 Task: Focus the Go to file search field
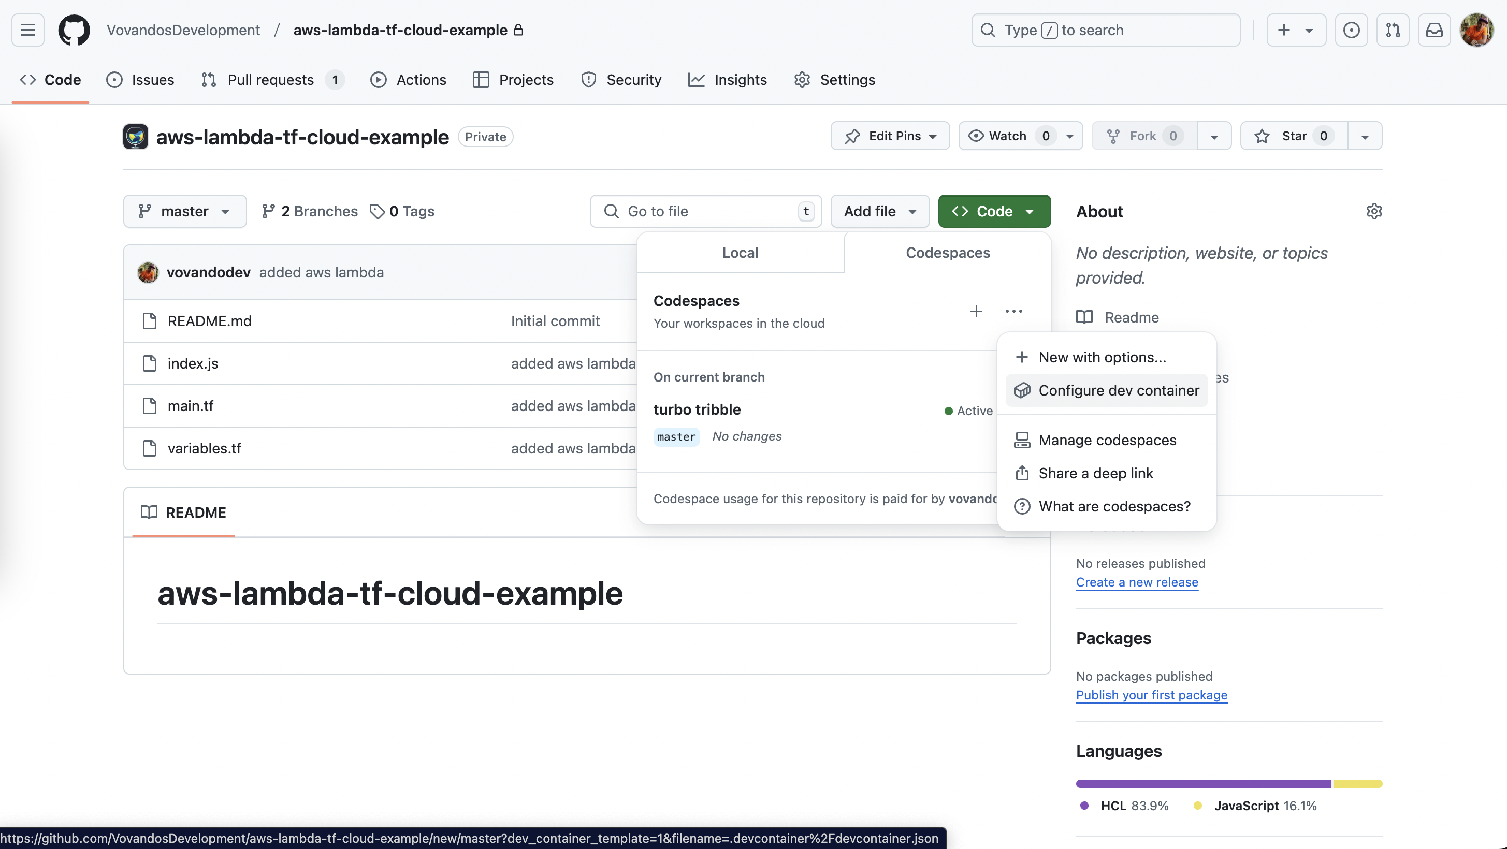[x=702, y=211]
